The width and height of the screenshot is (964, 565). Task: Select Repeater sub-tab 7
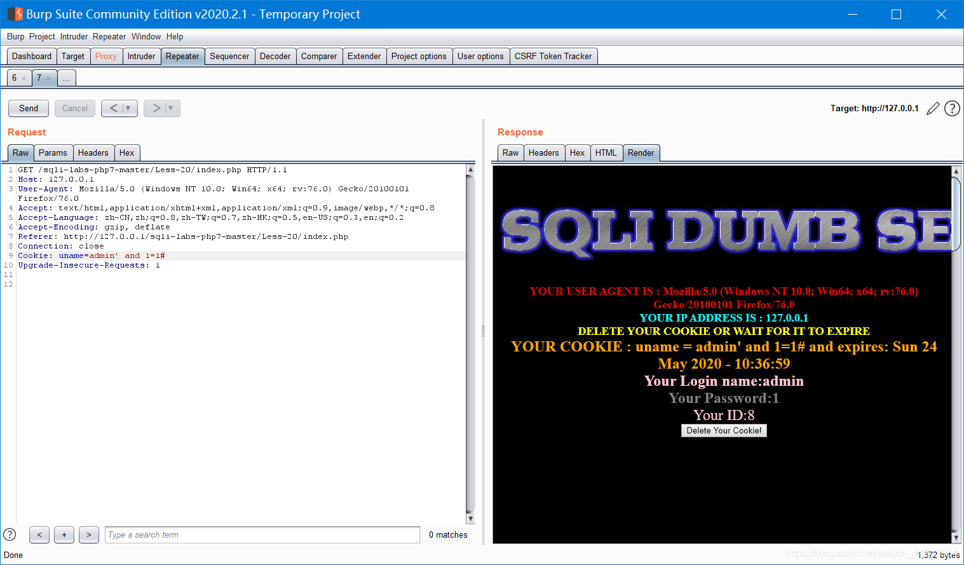click(39, 78)
